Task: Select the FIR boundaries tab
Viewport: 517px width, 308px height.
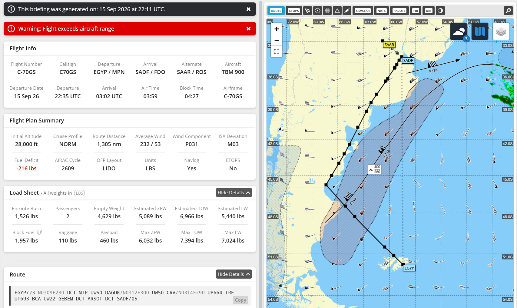Action: tap(416, 11)
